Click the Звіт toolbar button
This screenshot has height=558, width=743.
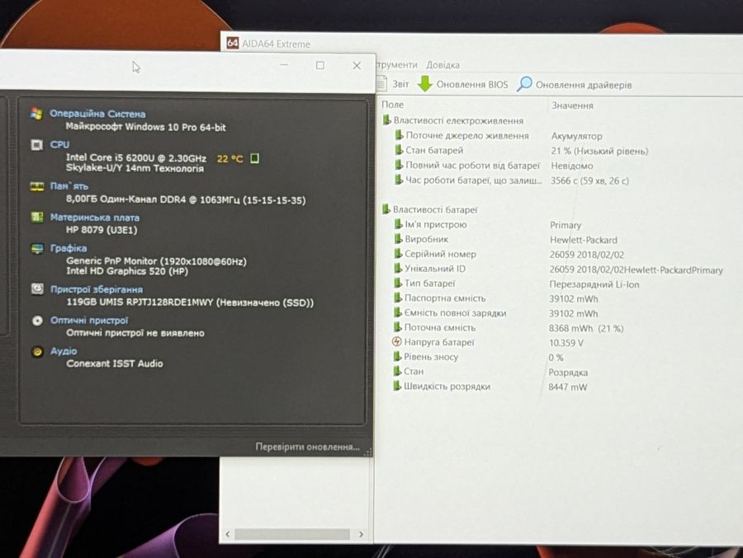coord(393,84)
